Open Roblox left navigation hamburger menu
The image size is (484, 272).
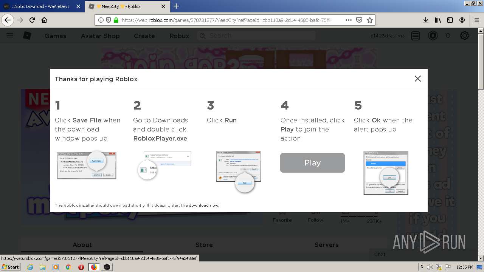(x=10, y=36)
